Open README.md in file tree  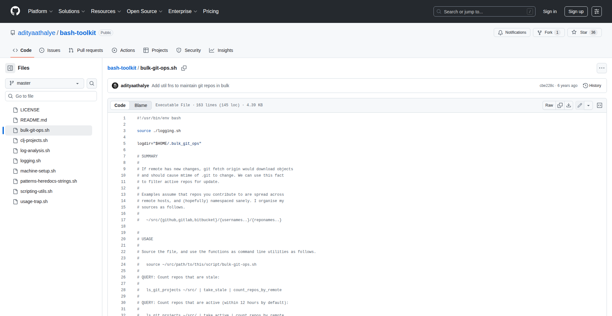pos(49,120)
